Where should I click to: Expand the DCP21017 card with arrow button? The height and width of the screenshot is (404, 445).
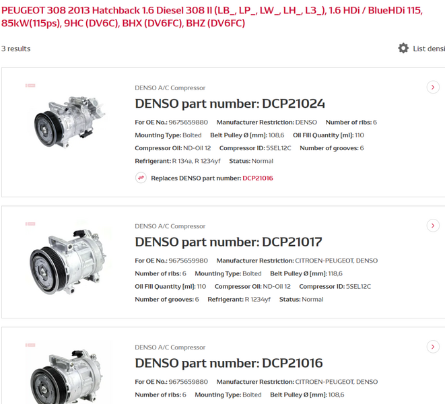(x=433, y=226)
